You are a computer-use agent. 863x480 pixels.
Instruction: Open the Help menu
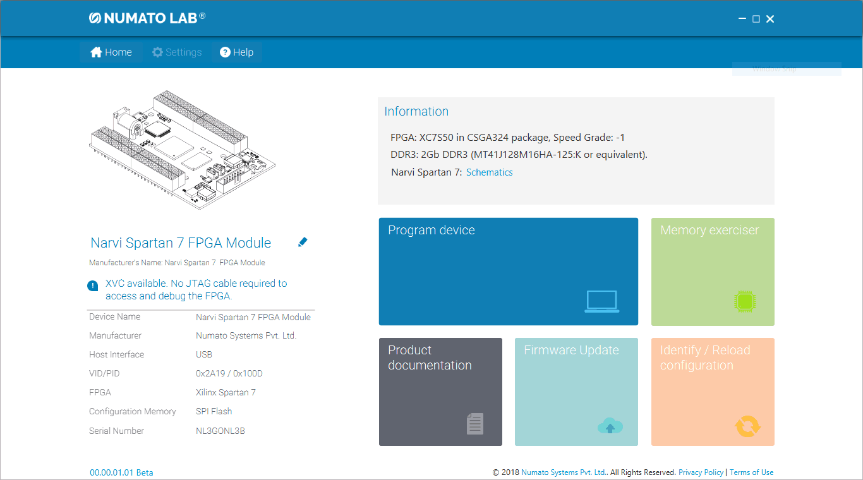236,52
